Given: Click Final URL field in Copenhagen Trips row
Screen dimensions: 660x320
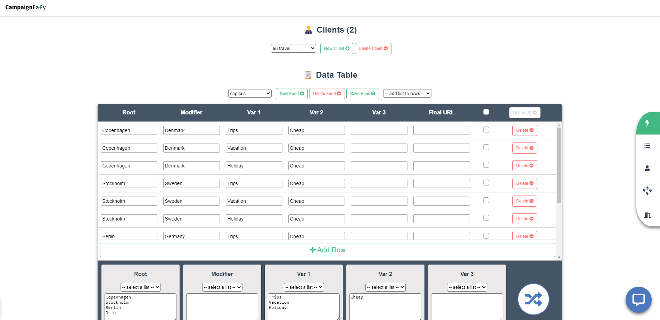Looking at the screenshot, I should click(x=442, y=130).
